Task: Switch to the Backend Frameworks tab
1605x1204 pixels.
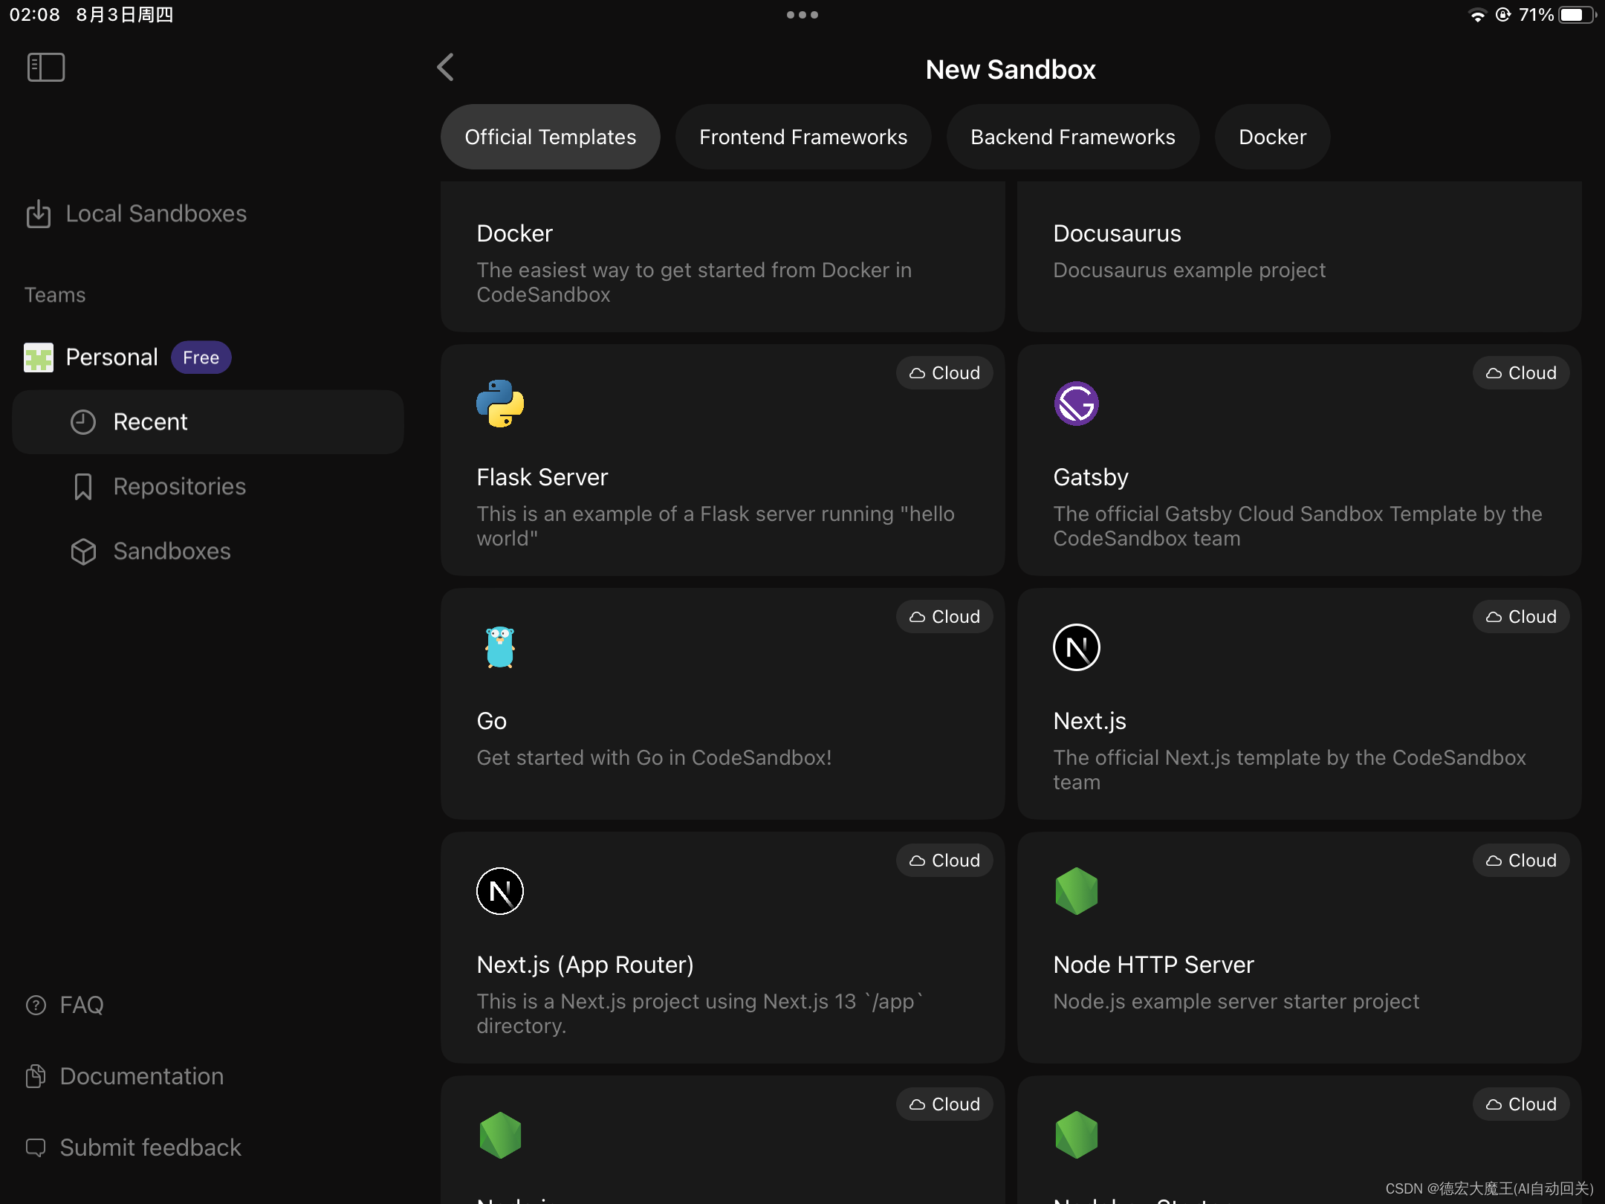Action: pyautogui.click(x=1072, y=137)
